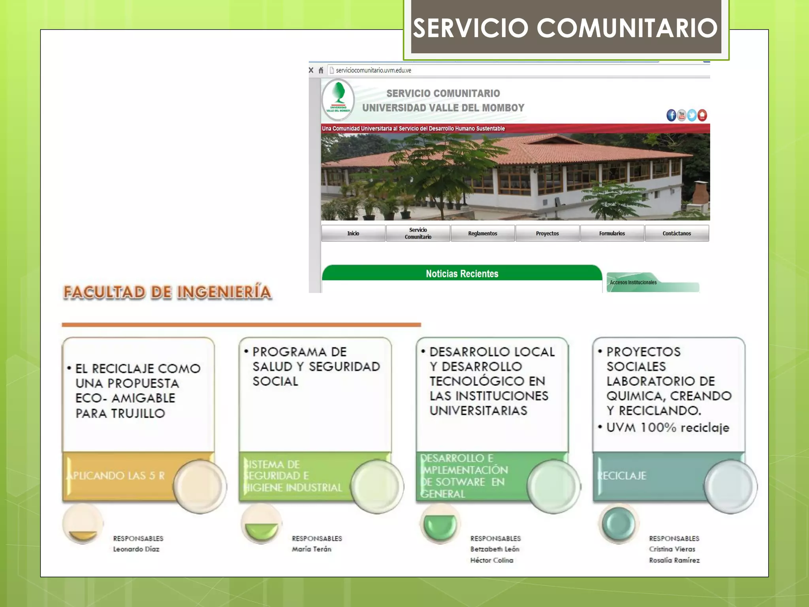This screenshot has height=607, width=809.
Task: Click the Noticias Recientes green header
Action: [x=462, y=273]
